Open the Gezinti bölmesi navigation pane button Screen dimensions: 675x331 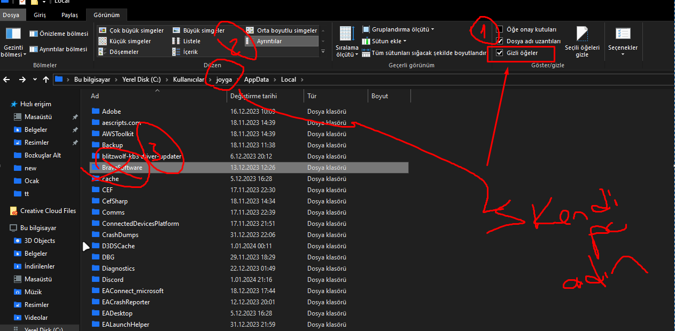pos(14,42)
